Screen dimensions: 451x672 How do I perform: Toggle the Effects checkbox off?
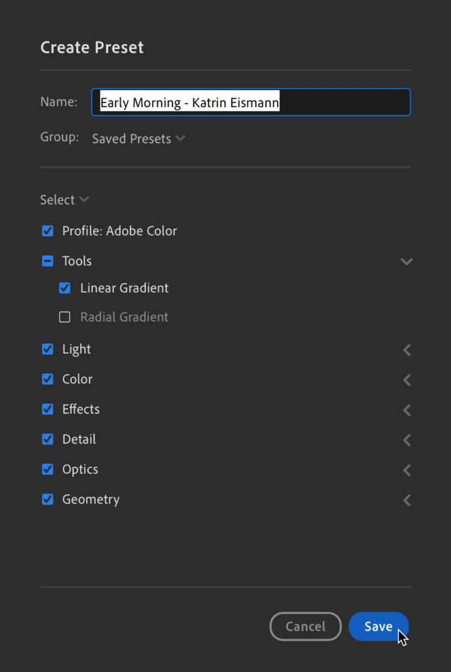coord(47,409)
